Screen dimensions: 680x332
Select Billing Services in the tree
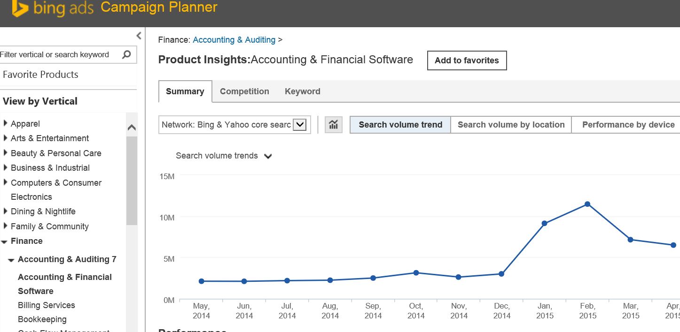click(x=47, y=305)
